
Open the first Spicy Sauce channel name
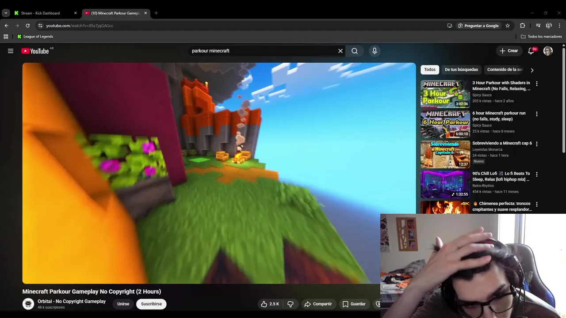(x=482, y=95)
